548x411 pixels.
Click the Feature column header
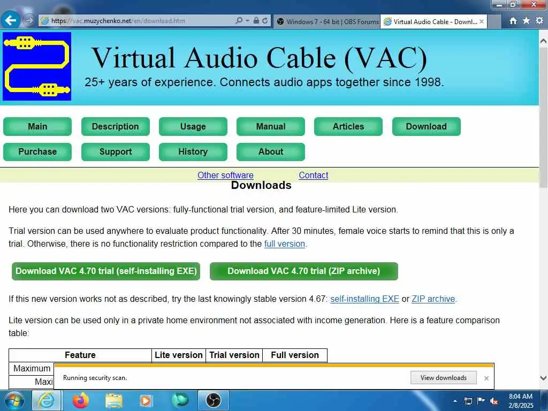coord(80,355)
